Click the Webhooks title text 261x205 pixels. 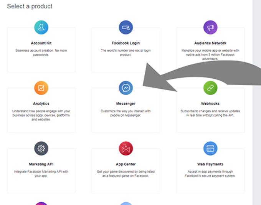pos(210,104)
